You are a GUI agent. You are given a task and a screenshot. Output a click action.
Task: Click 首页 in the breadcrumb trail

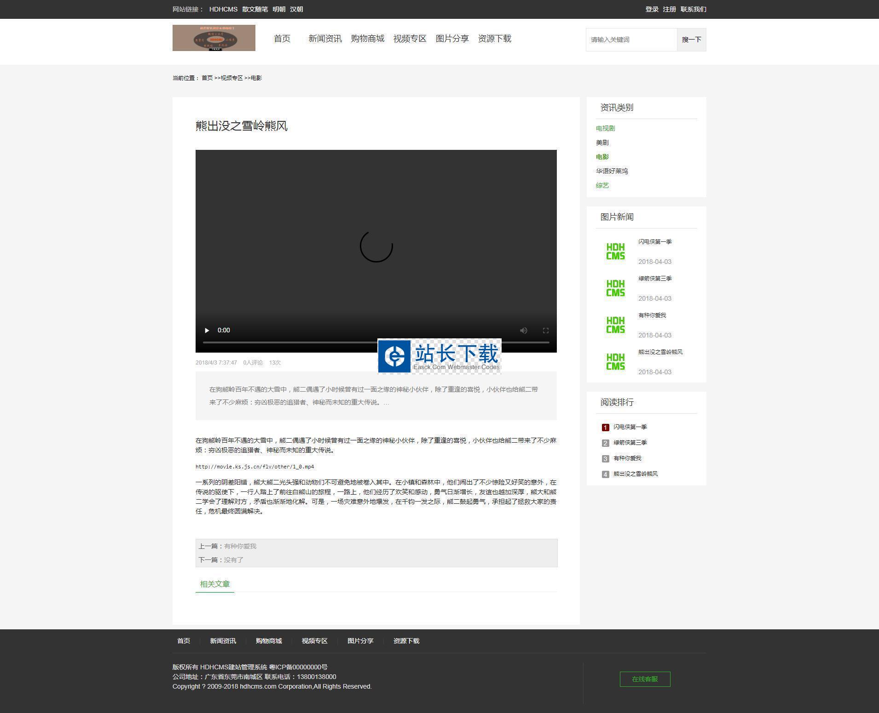point(207,78)
